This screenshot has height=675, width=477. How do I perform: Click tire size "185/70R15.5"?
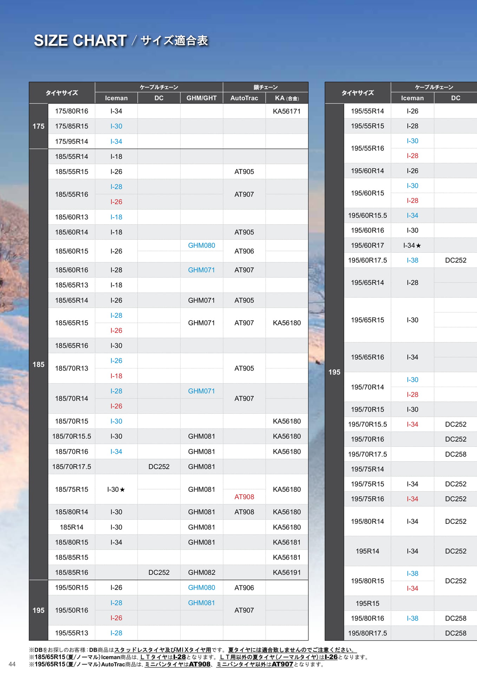pos(72,436)
